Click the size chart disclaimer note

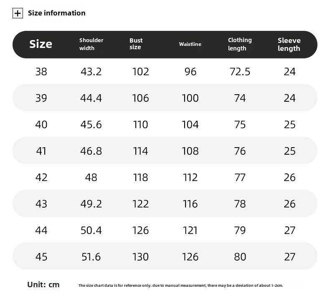(x=180, y=286)
